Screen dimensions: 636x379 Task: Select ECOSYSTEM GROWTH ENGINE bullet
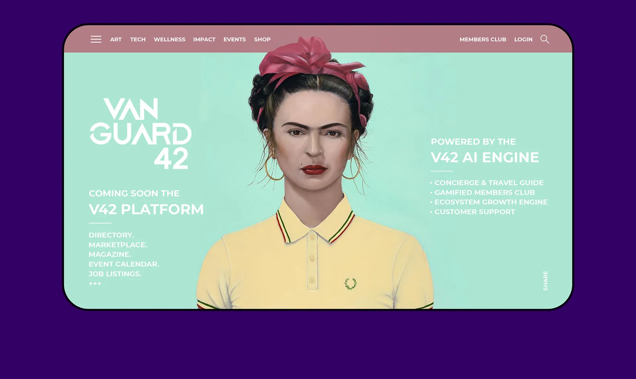489,202
